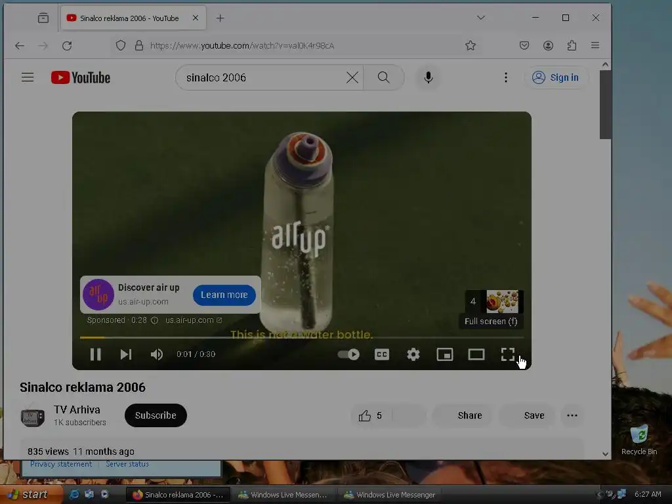Click the page scrollbar up arrow
This screenshot has width=672, height=504.
605,65
